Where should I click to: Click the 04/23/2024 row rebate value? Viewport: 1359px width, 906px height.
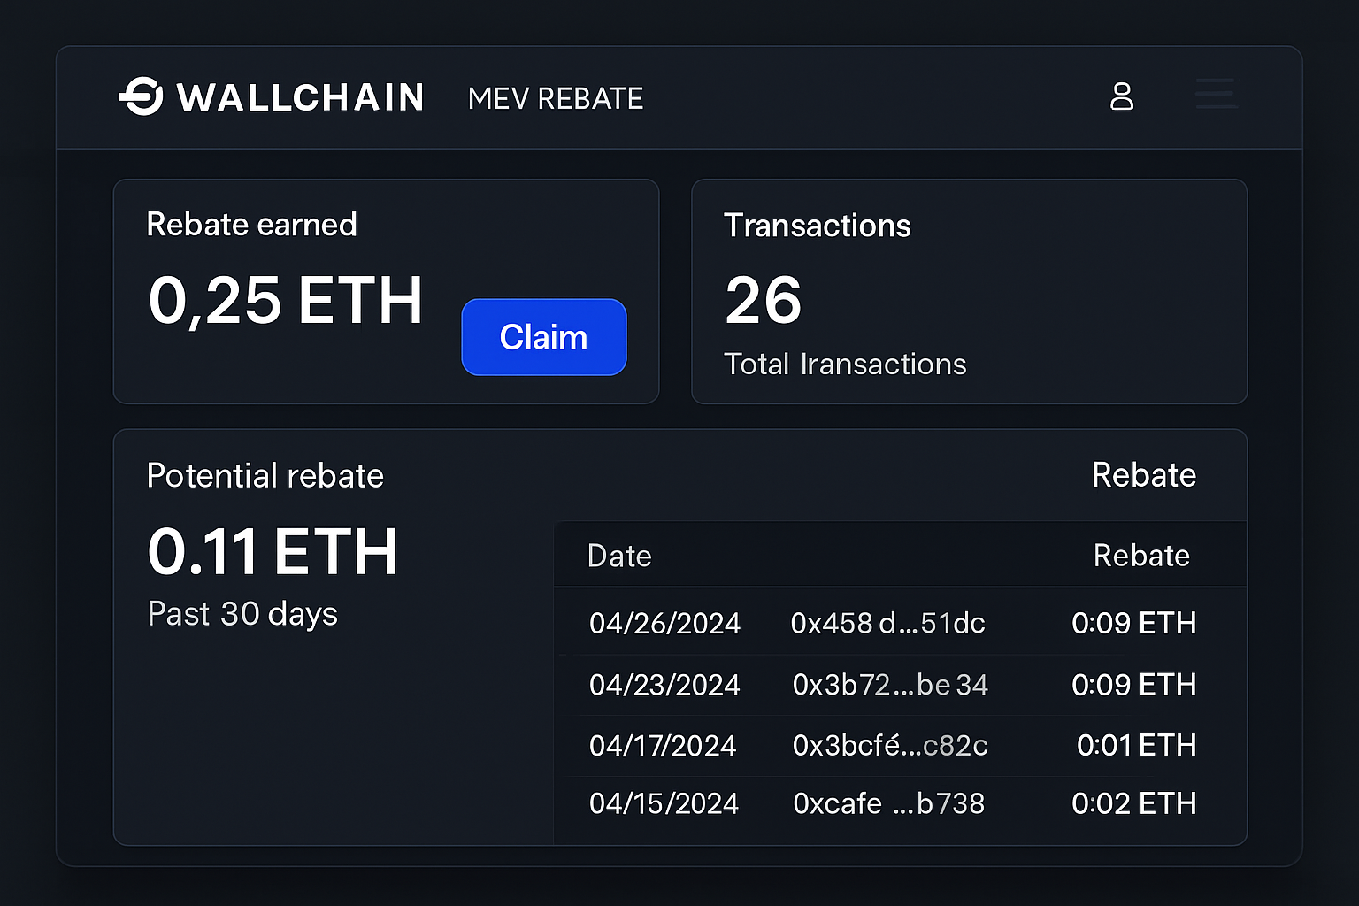coord(1135,685)
